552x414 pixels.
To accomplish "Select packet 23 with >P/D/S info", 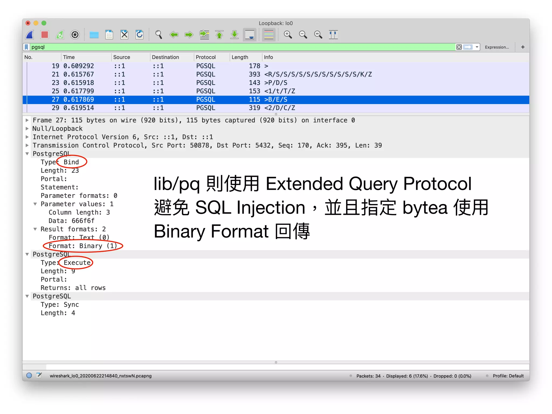I will tap(276, 83).
